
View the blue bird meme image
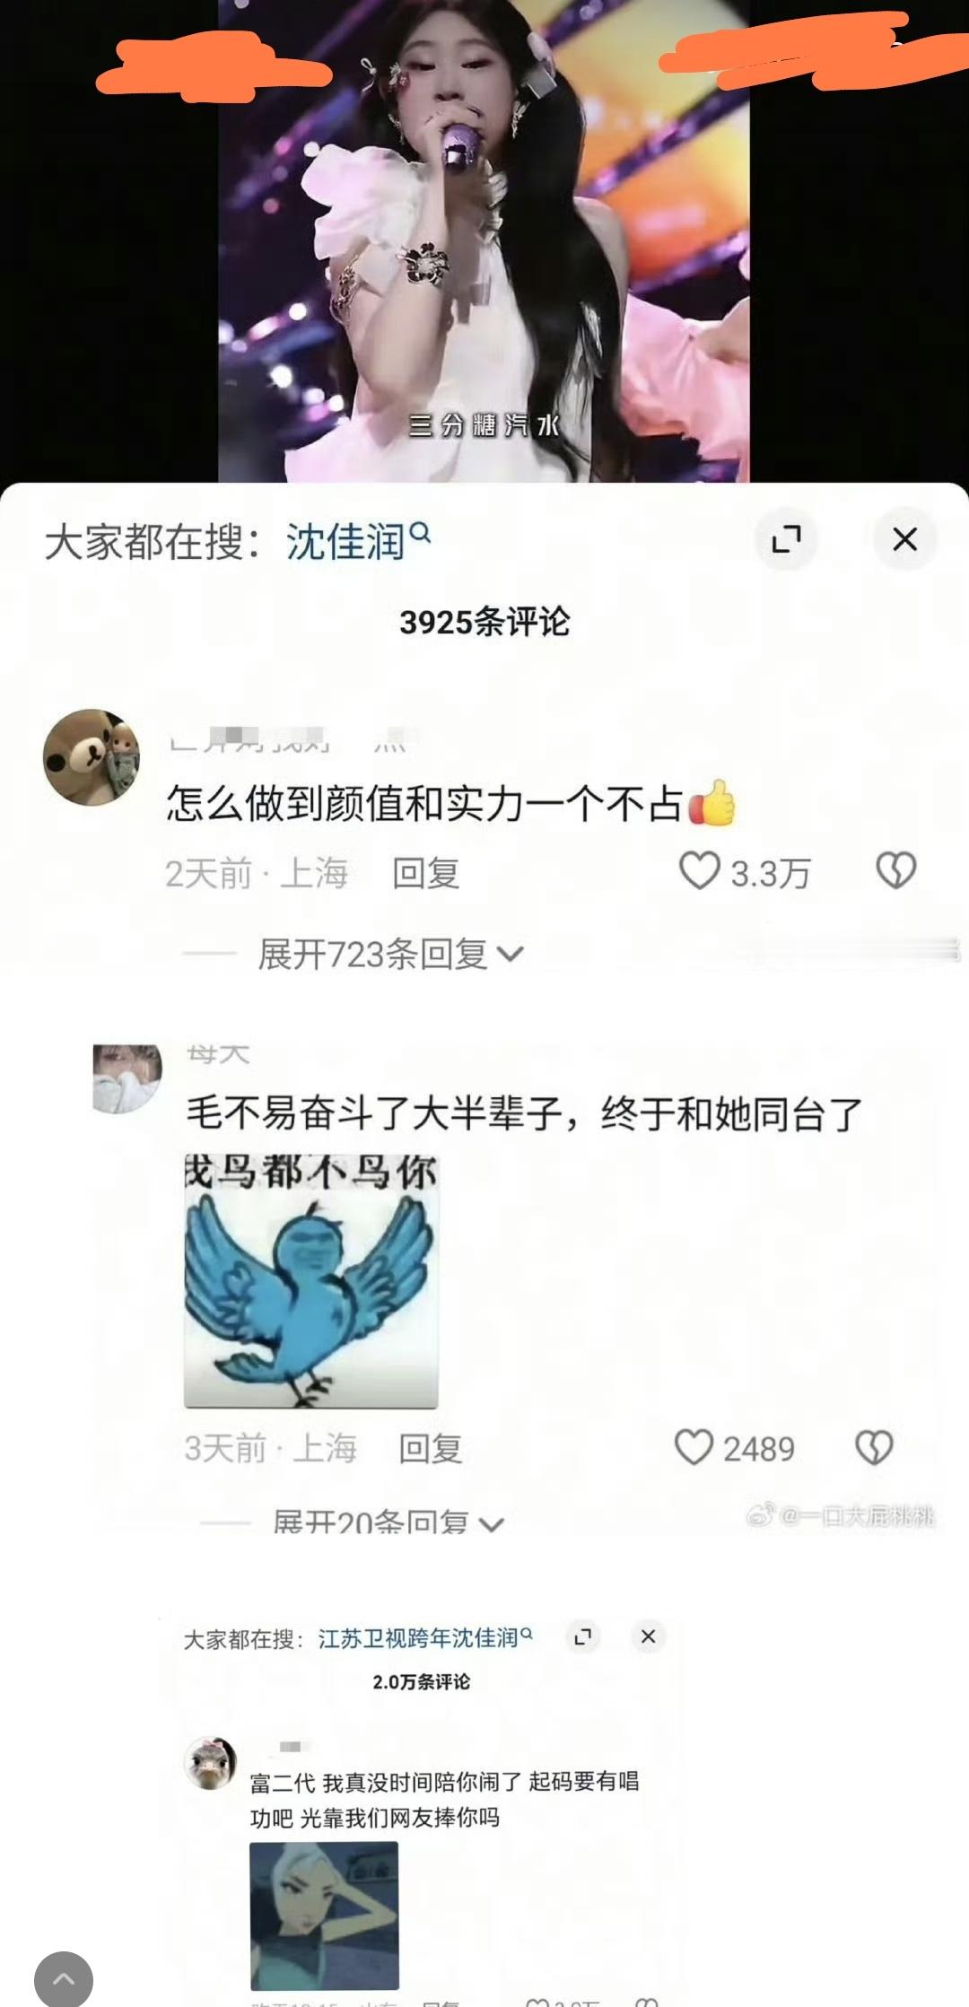point(310,1280)
